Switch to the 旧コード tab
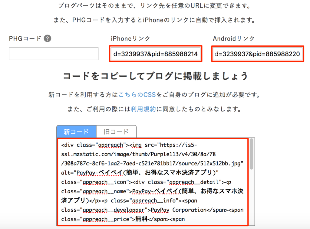 [116, 131]
